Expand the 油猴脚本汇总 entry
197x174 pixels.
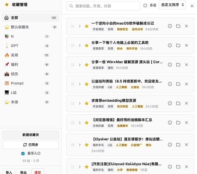tap(80, 122)
